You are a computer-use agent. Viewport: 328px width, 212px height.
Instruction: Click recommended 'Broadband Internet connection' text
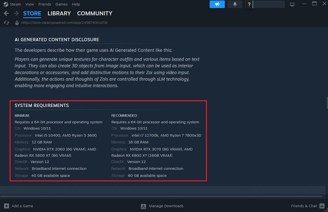tap(156, 168)
